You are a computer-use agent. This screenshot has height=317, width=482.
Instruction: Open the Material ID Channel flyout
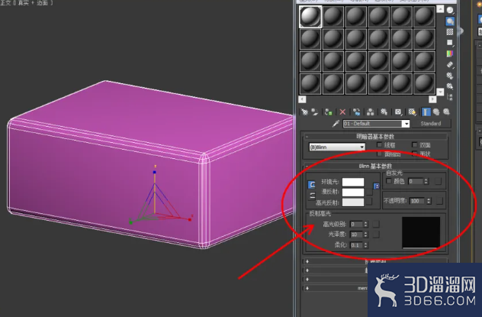coord(398,112)
